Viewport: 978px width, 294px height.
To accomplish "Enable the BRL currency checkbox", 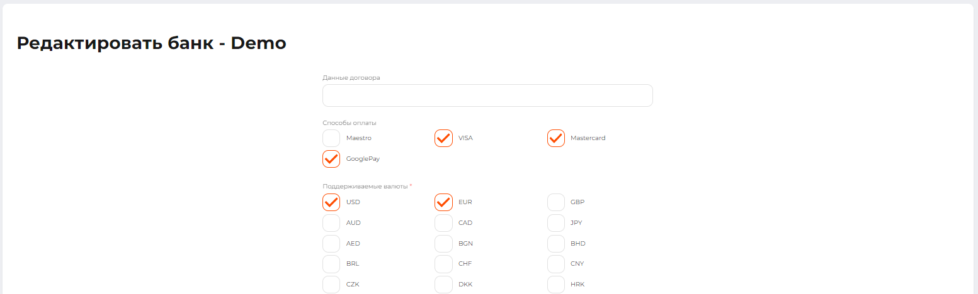I will (331, 264).
